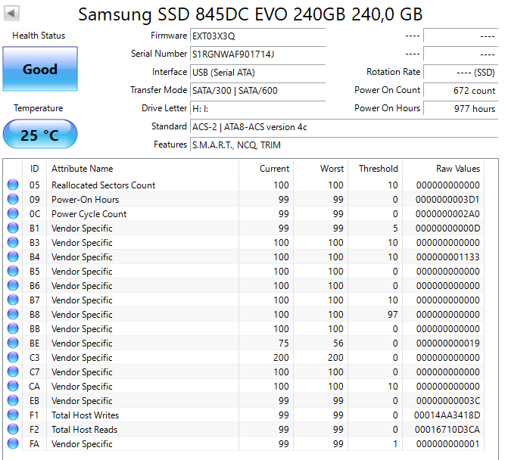Click the Samsung SSD 845DC EVO disk title

click(x=251, y=14)
